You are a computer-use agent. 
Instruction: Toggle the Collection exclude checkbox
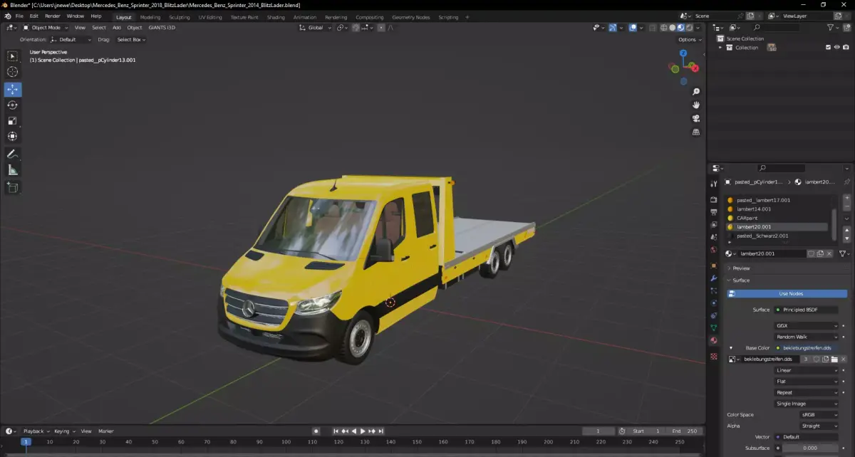pyautogui.click(x=828, y=48)
